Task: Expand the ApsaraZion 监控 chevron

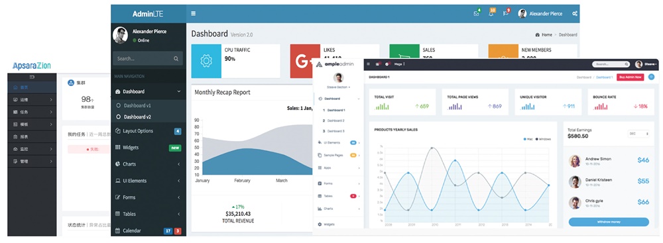Action: [x=51, y=149]
